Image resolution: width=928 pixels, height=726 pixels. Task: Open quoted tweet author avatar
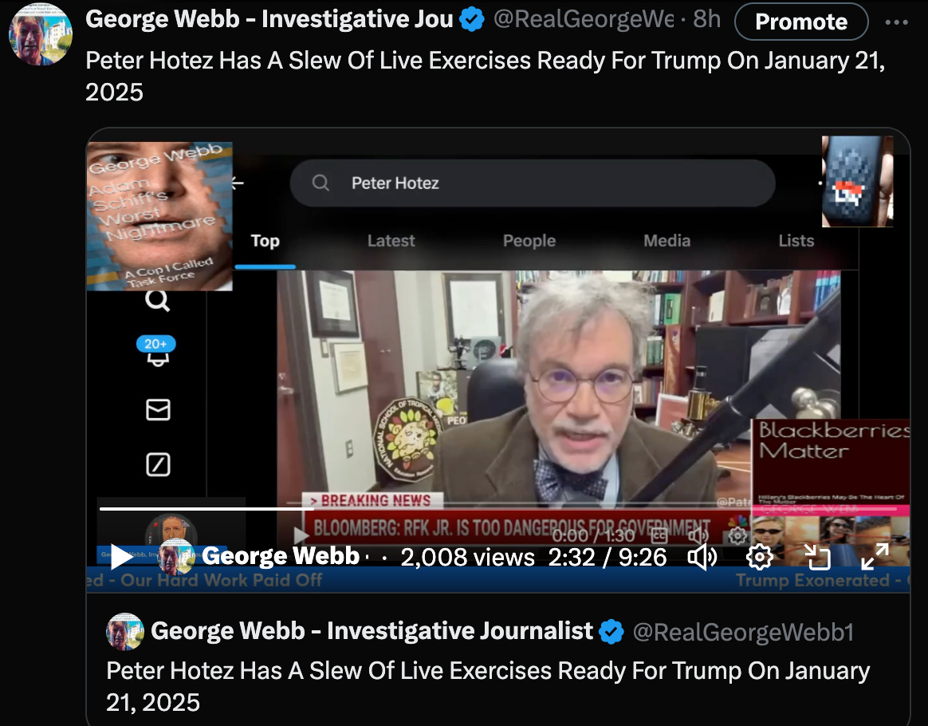point(125,631)
